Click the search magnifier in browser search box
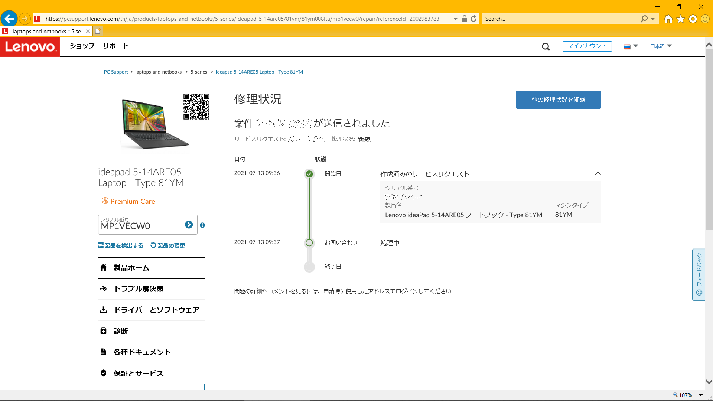 coord(644,19)
